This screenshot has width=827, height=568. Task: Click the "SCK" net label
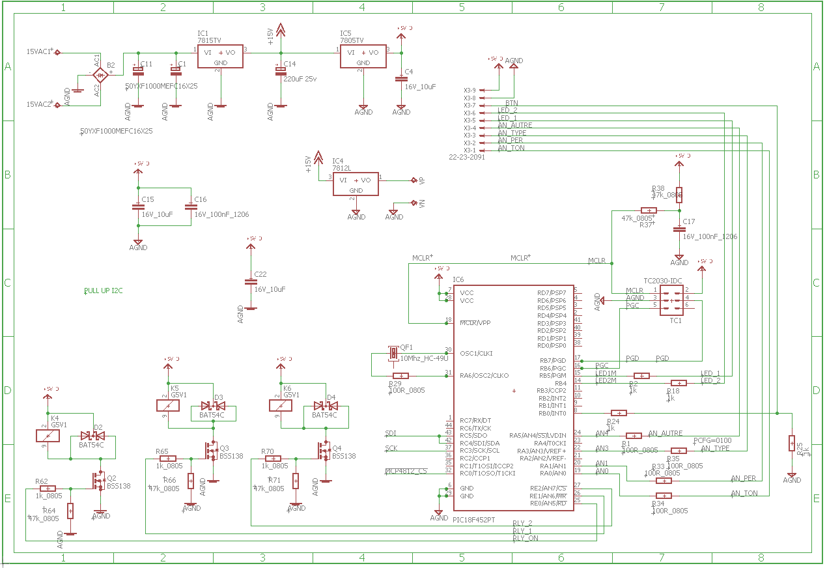point(391,448)
